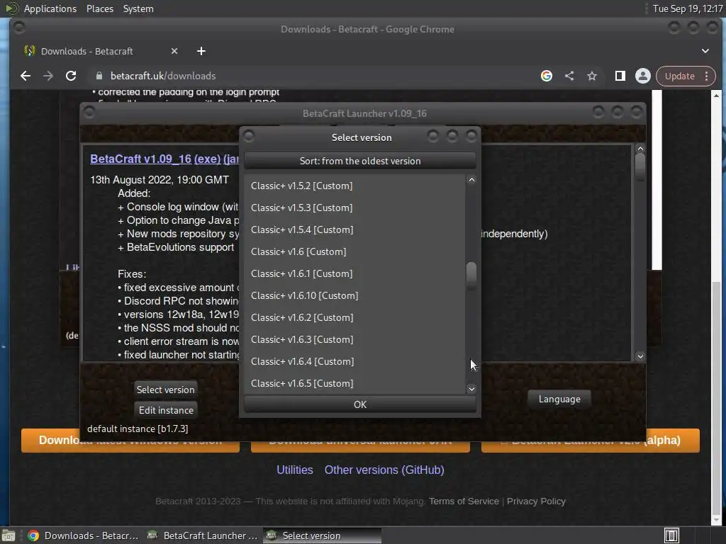Select Classic+ v1.6.4 [Custom]

[x=354, y=361]
